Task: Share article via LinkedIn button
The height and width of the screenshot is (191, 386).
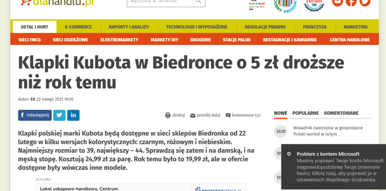Action: click(73, 115)
